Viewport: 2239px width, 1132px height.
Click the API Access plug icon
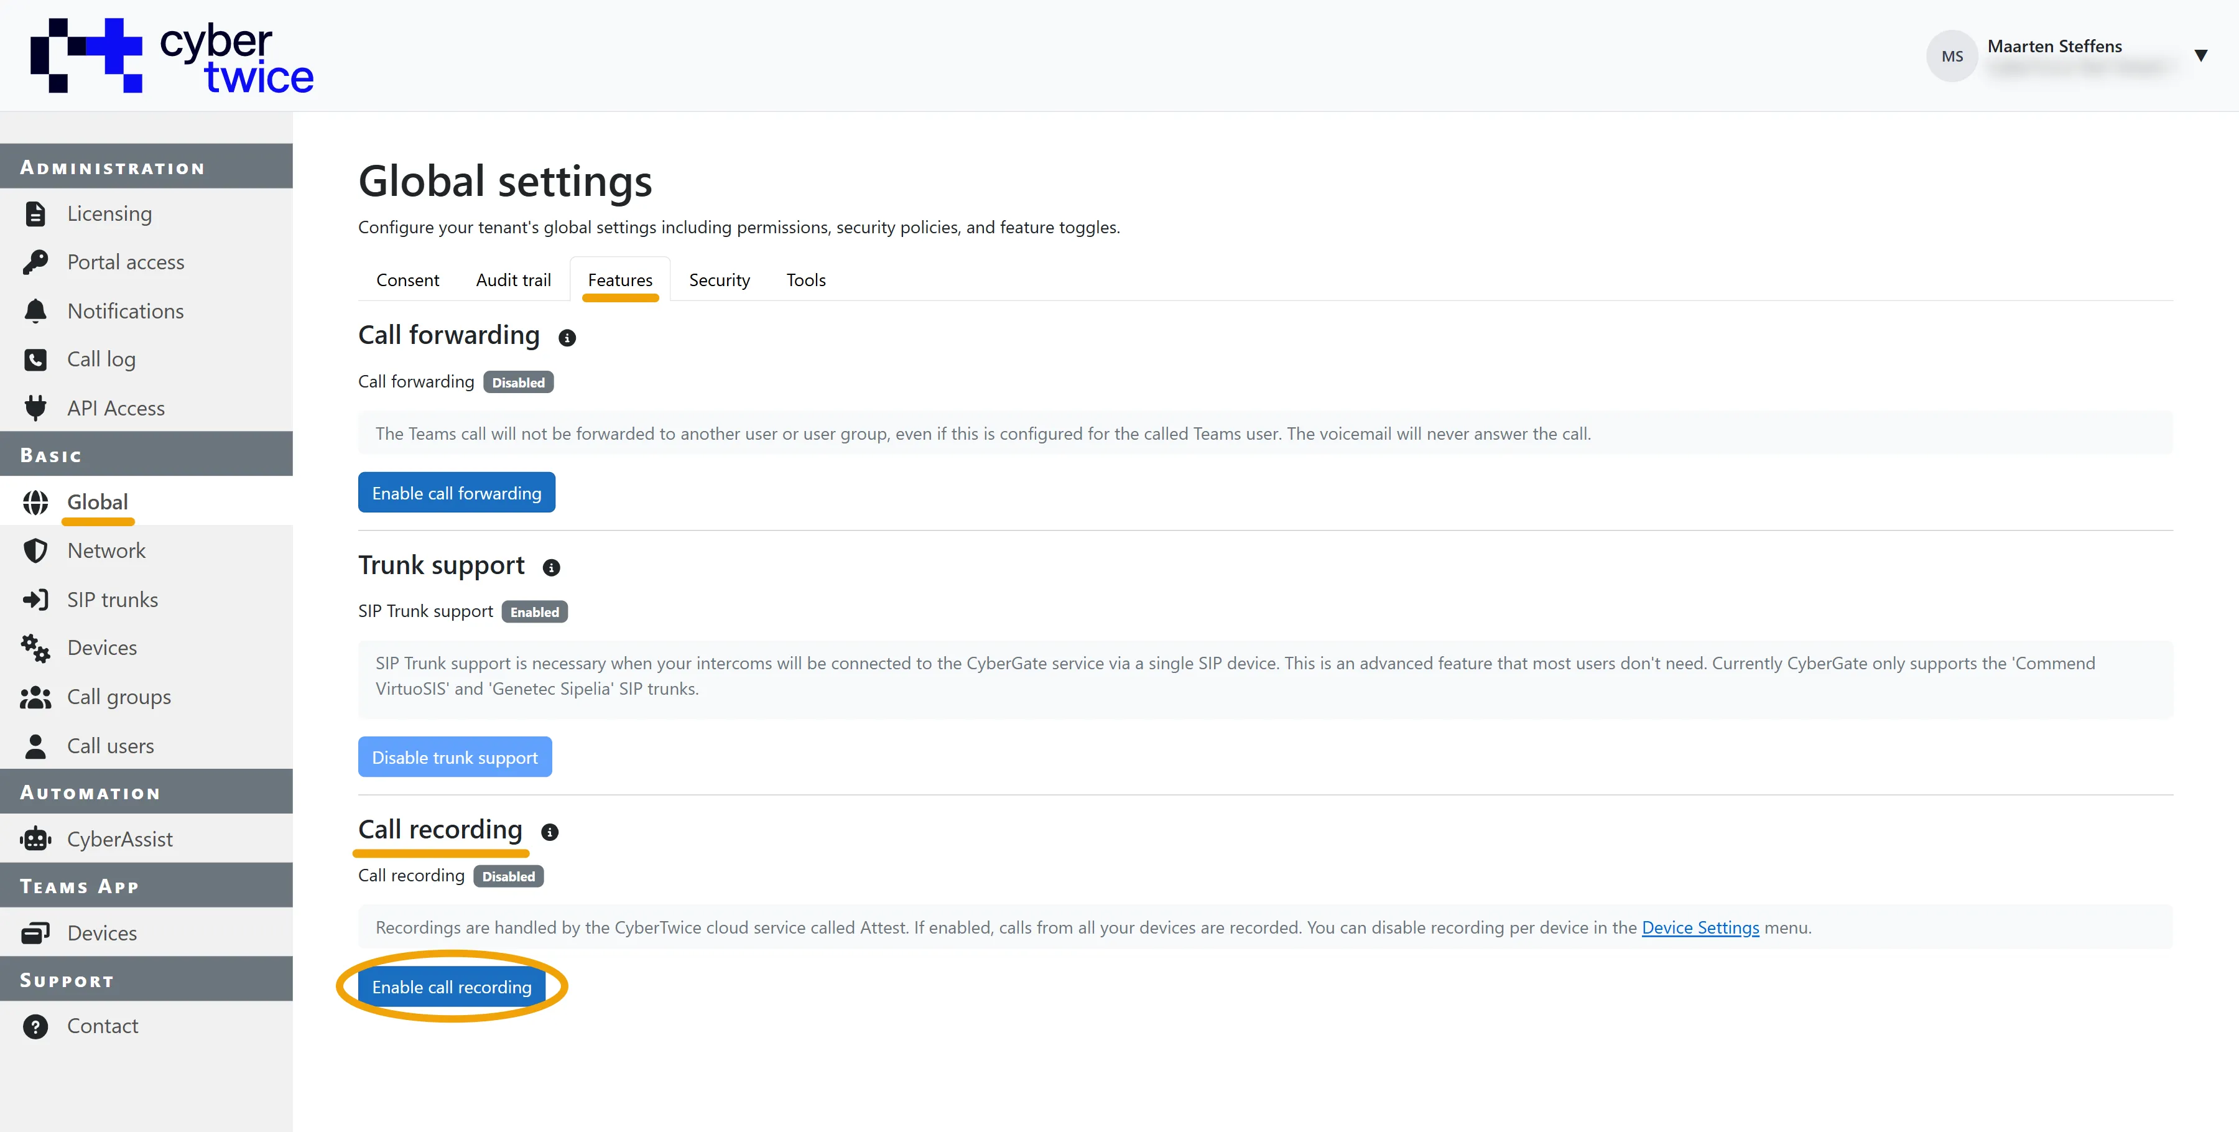[x=35, y=408]
